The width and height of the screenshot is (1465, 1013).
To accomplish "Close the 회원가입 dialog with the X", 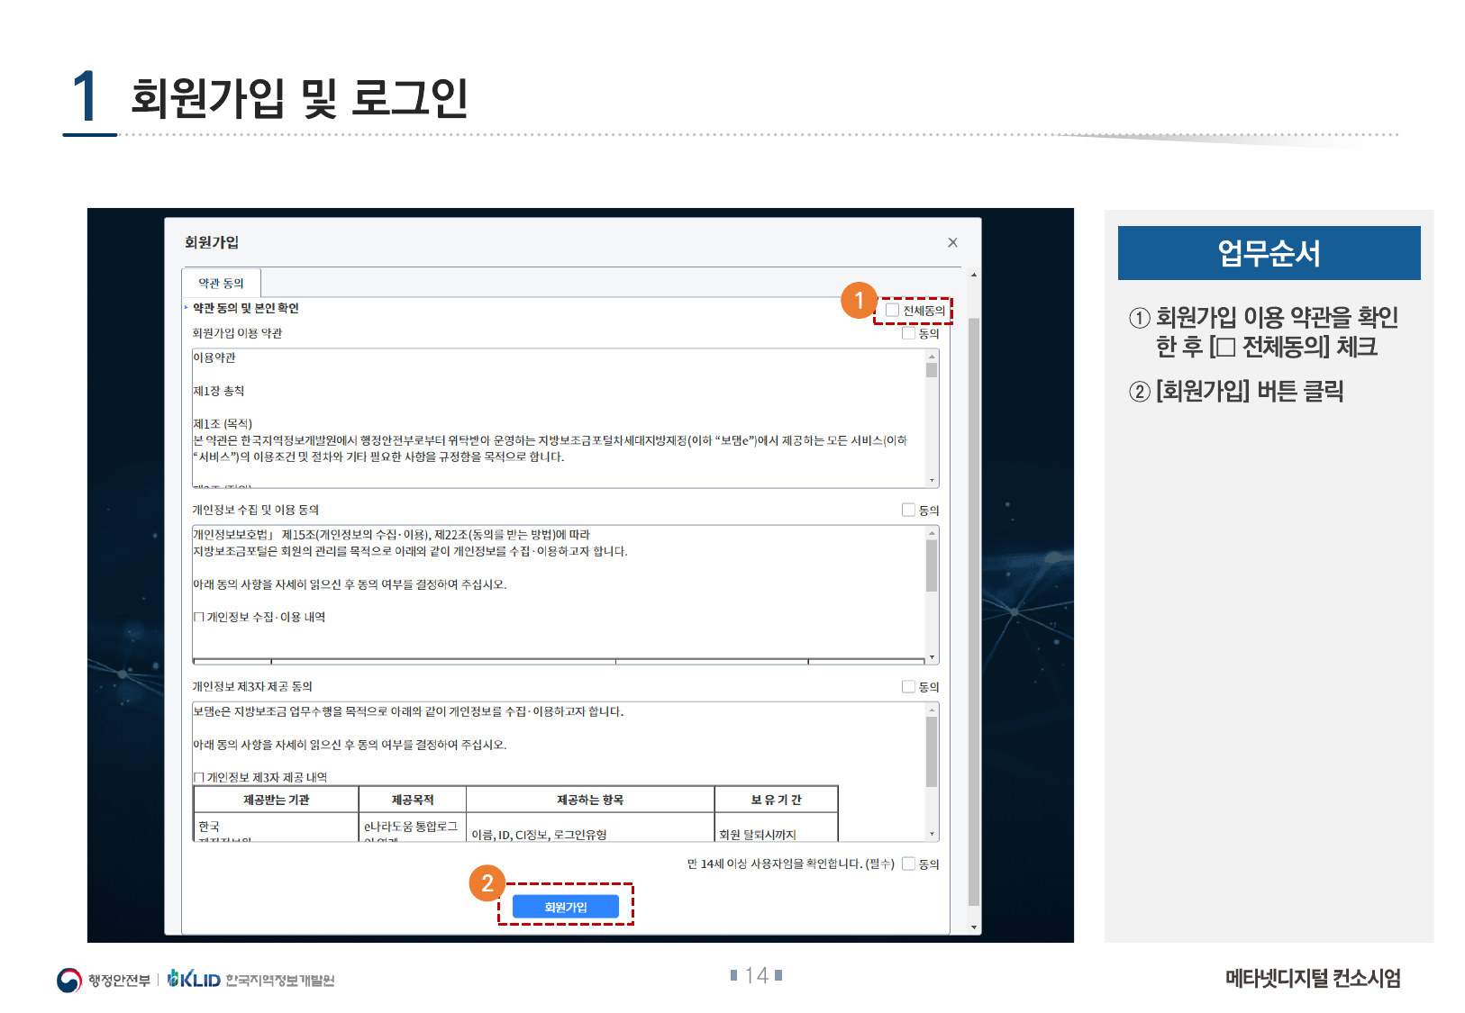I will point(952,242).
